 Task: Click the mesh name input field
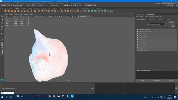pyautogui.click(x=157, y=24)
